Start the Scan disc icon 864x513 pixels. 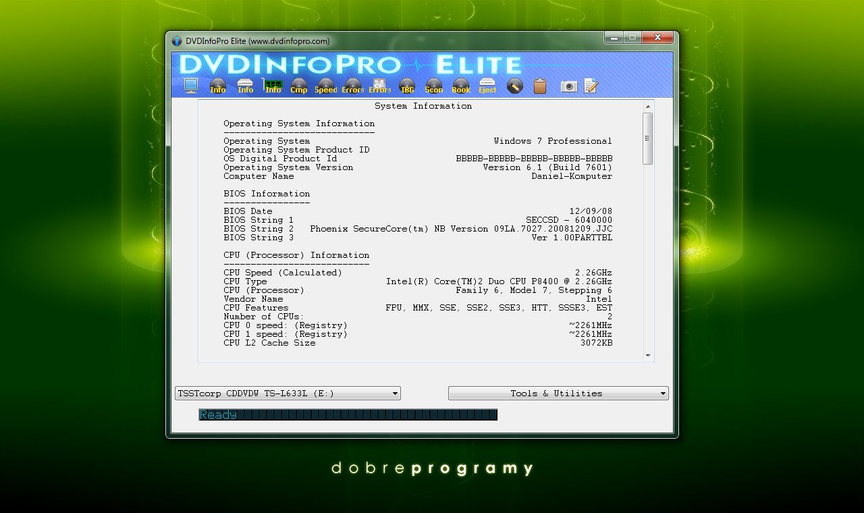434,86
